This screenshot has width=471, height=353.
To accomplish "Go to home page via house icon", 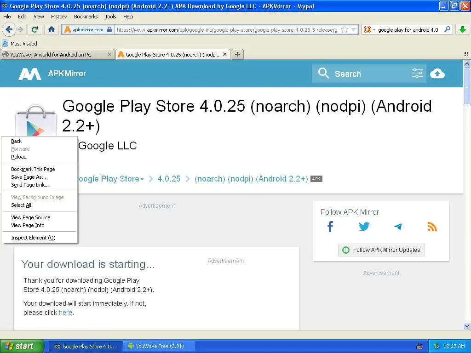I will click(x=52, y=29).
